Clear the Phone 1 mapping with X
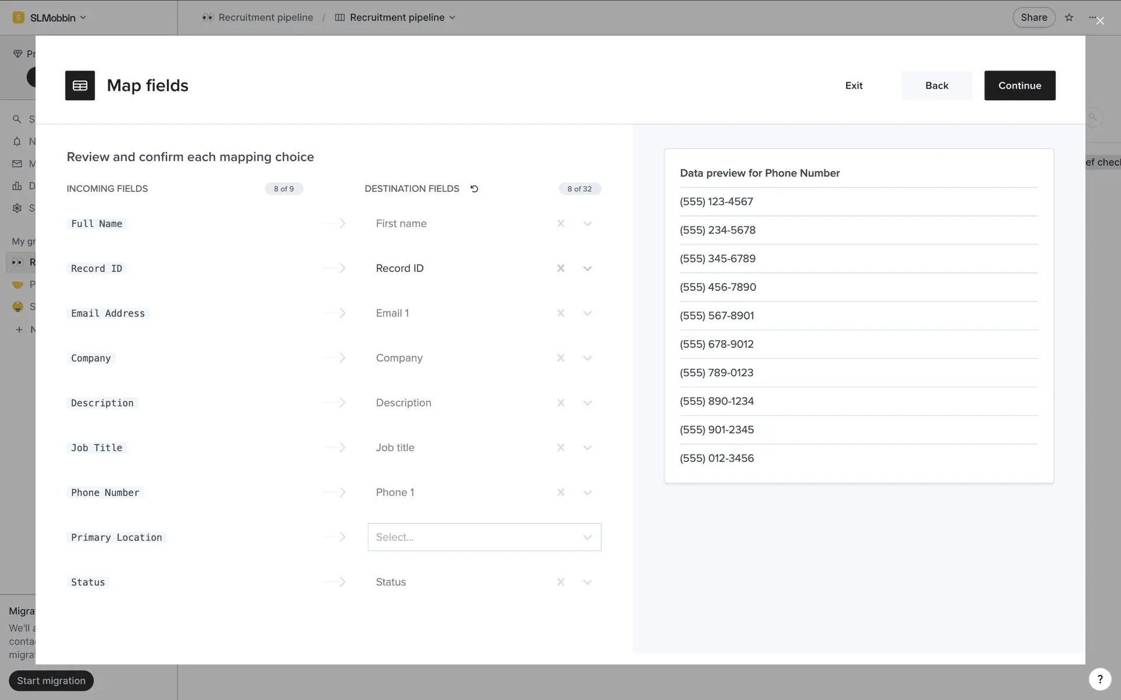Image resolution: width=1121 pixels, height=700 pixels. [x=560, y=492]
